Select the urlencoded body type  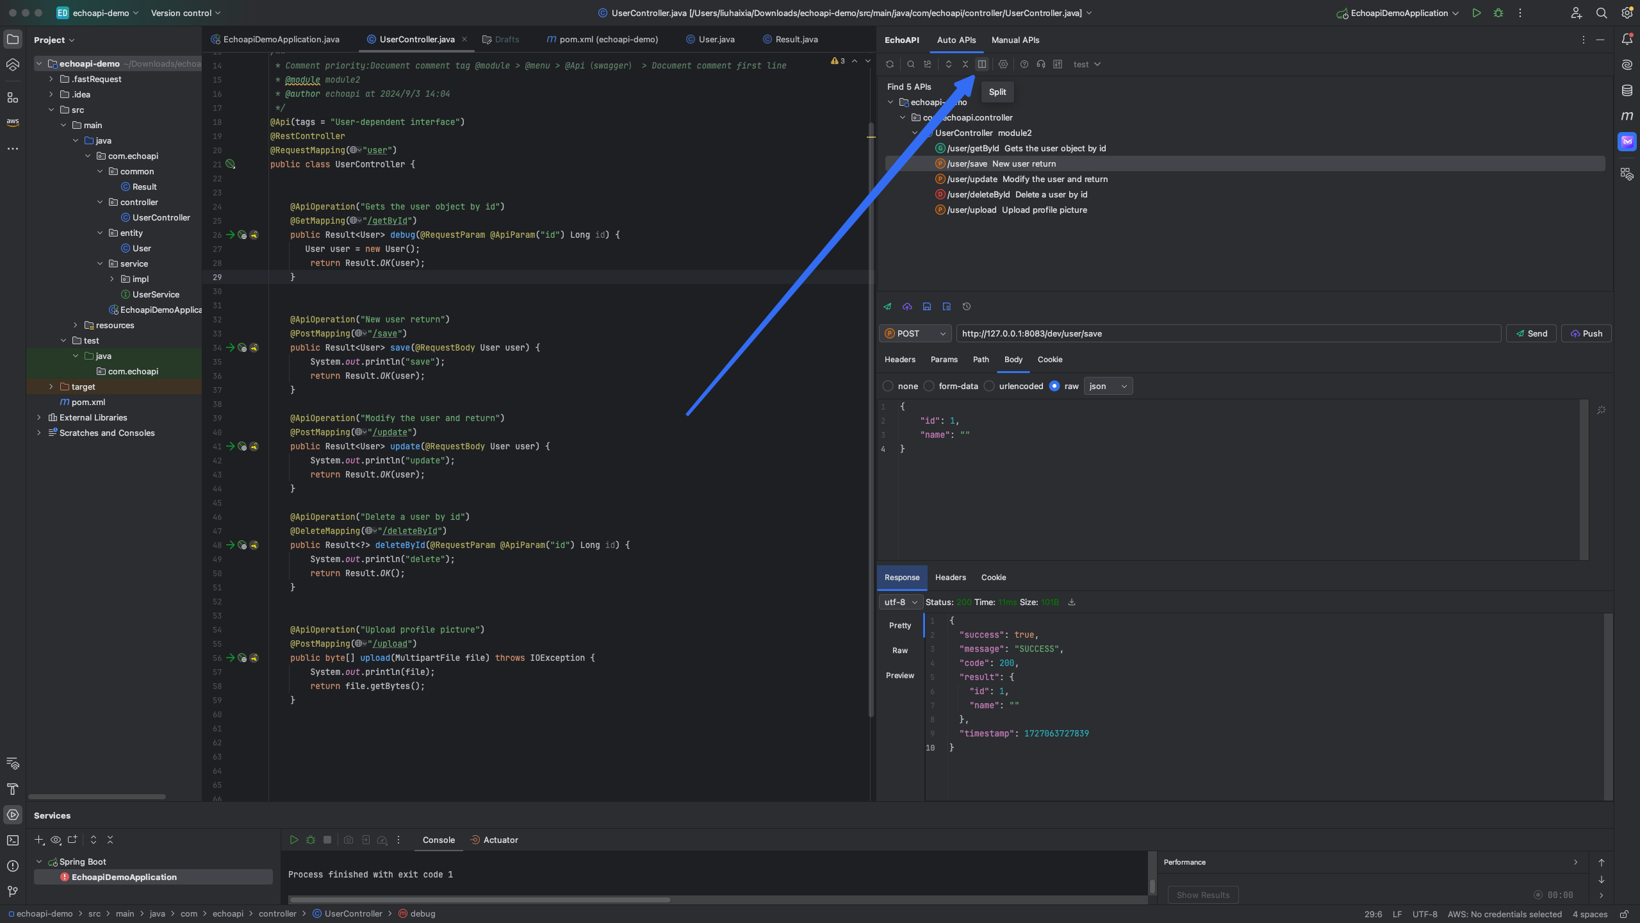989,386
